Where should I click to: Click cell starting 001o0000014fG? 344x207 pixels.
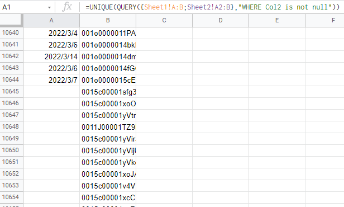(x=108, y=68)
